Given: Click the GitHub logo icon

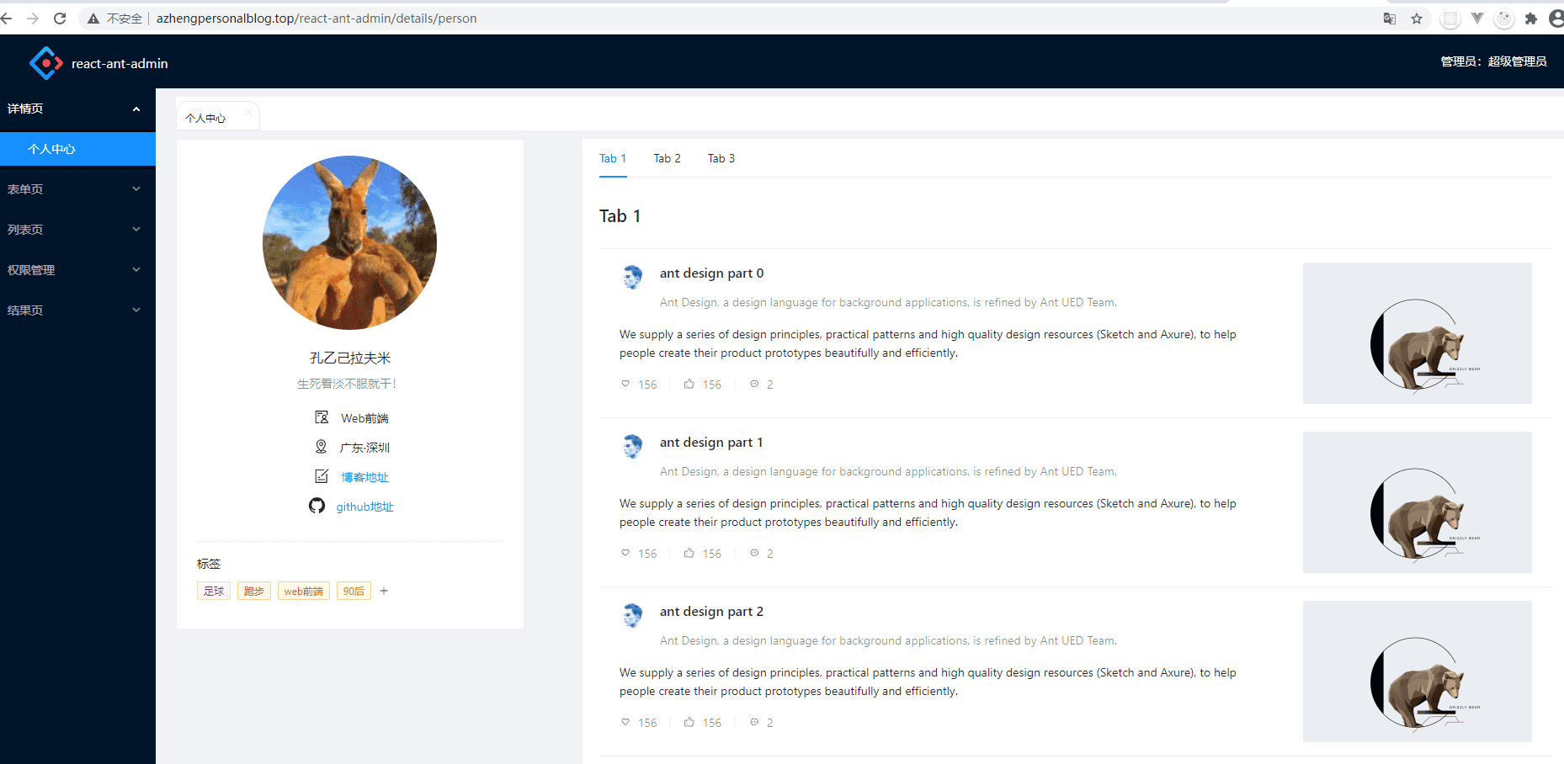Looking at the screenshot, I should (317, 506).
